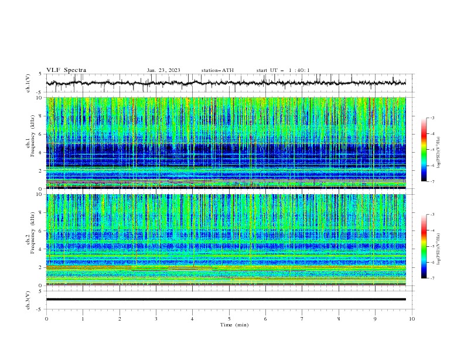The width and height of the screenshot is (464, 358).
Task: Click the "ch.1(V)" waveform axis label
Action: coord(28,83)
